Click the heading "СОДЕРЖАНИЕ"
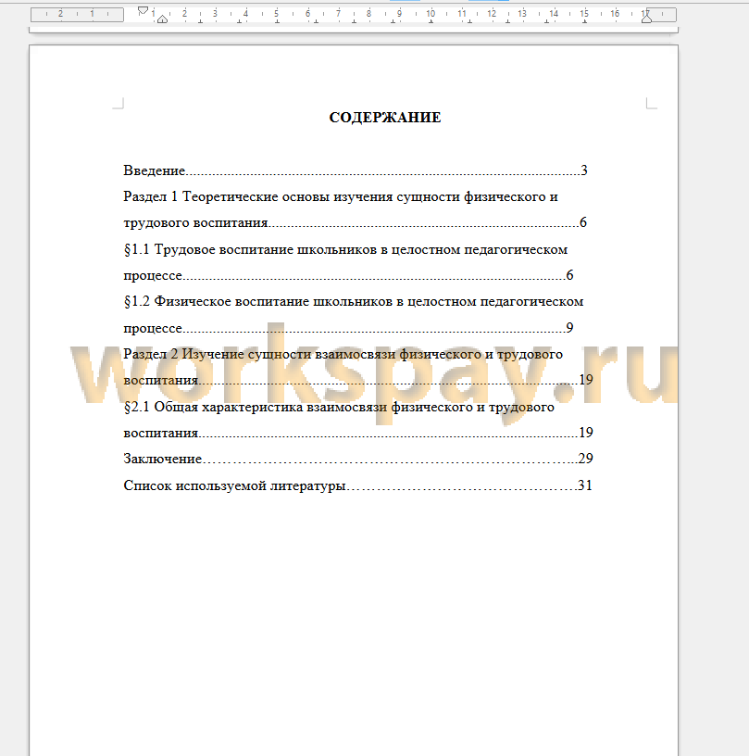749x756 pixels. point(385,117)
